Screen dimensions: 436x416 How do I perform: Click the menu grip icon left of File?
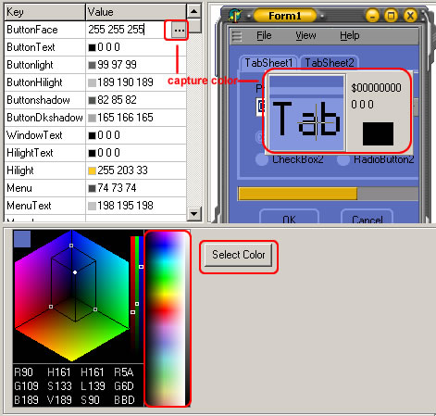(237, 36)
